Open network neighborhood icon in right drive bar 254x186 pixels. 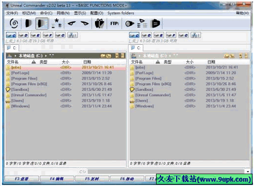(195, 35)
